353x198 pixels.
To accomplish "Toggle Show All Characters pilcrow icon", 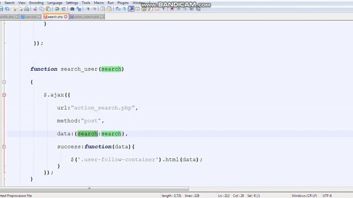I will (125, 9).
